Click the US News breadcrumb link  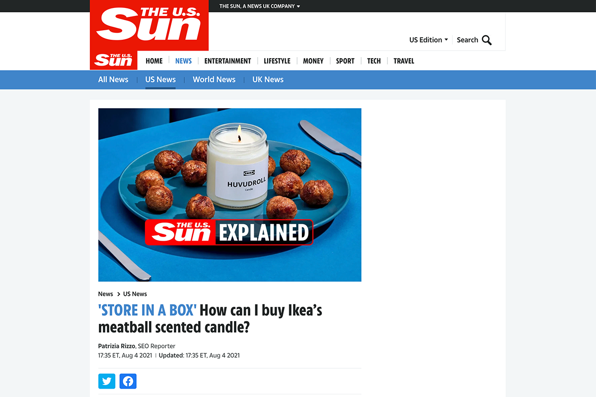coord(135,294)
